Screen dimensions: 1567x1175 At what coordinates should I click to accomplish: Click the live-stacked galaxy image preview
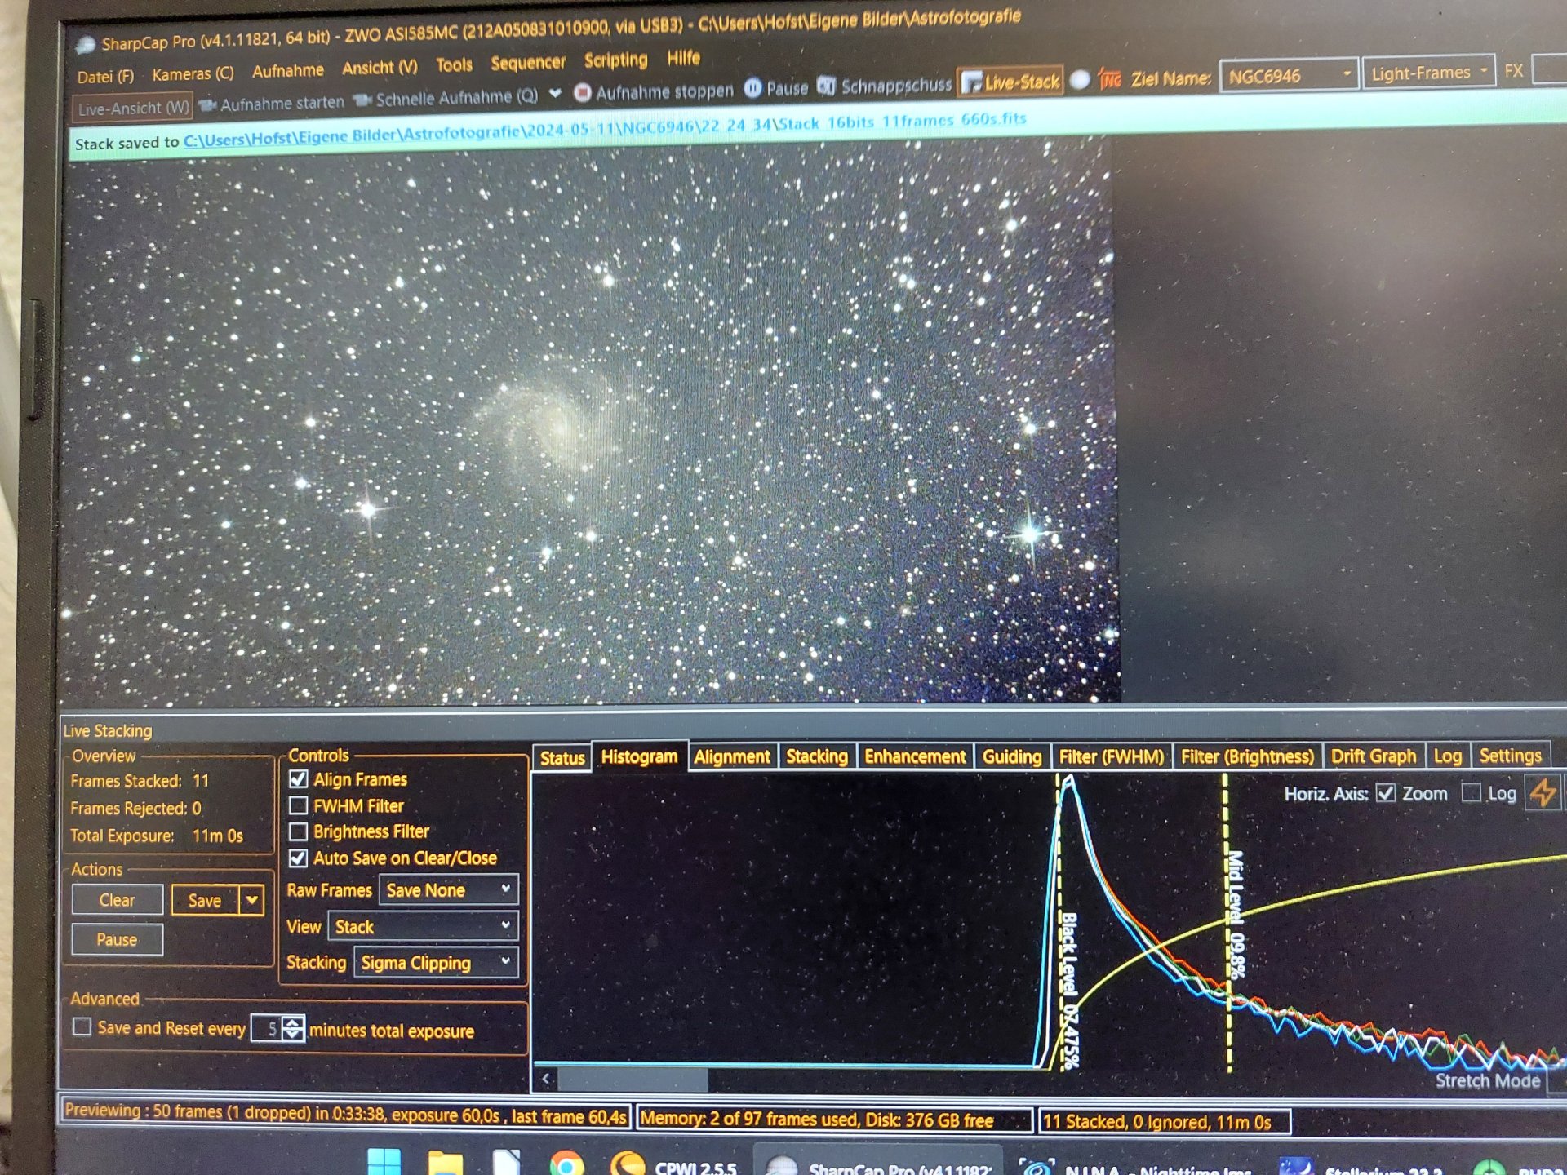(x=588, y=420)
